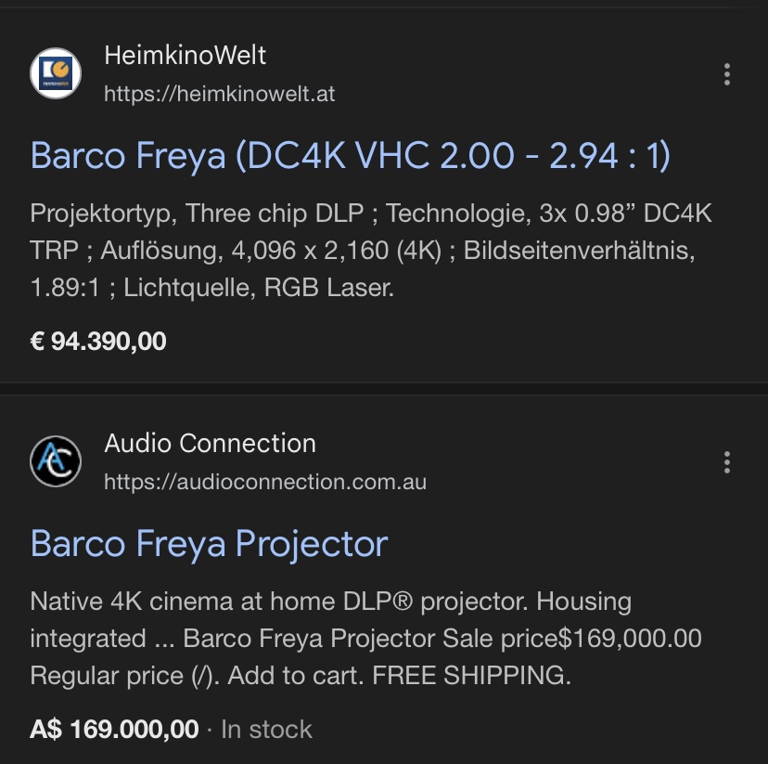
Task: Click the € 94.390,00 price
Action: [98, 341]
